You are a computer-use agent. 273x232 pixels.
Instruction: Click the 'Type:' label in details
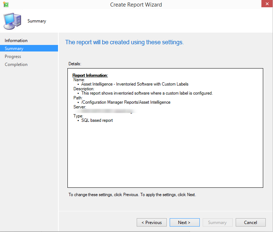click(x=78, y=116)
